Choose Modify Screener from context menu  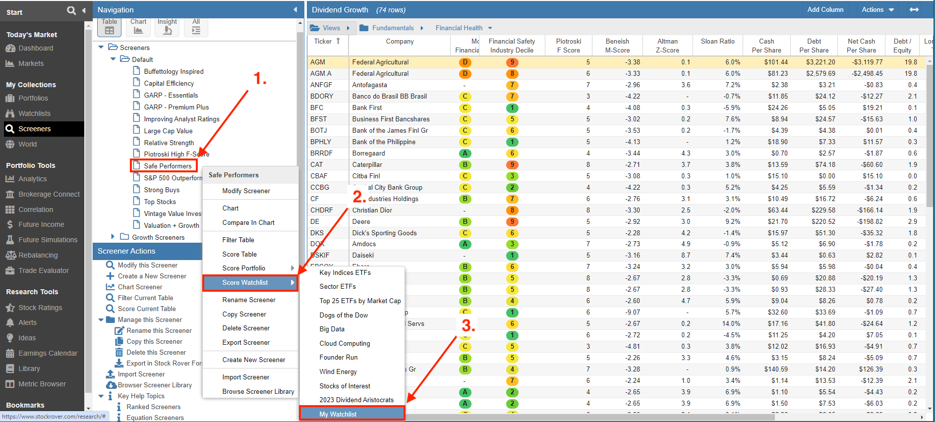click(x=246, y=191)
